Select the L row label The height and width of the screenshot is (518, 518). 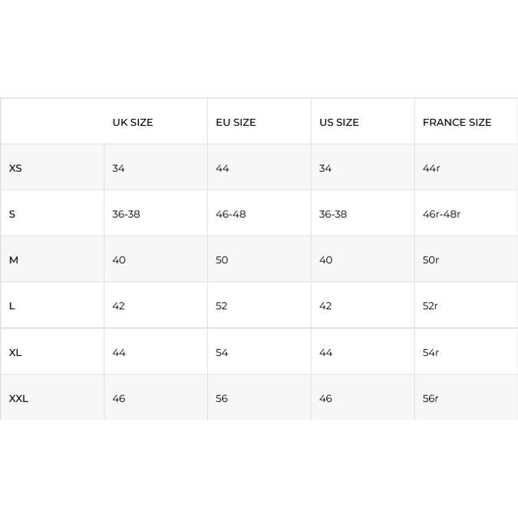click(x=12, y=306)
